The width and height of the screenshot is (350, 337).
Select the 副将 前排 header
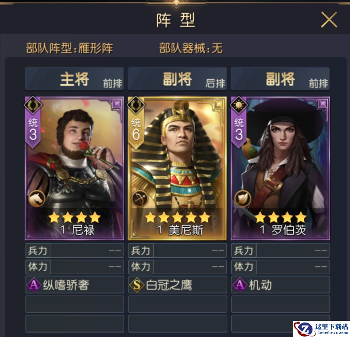click(280, 79)
